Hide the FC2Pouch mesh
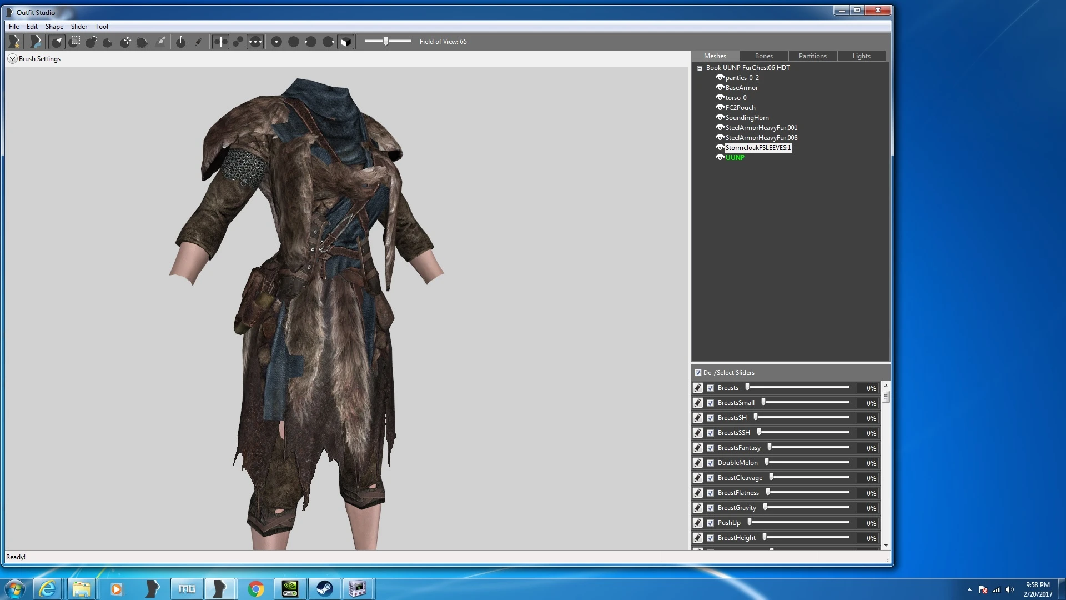 [x=720, y=108]
